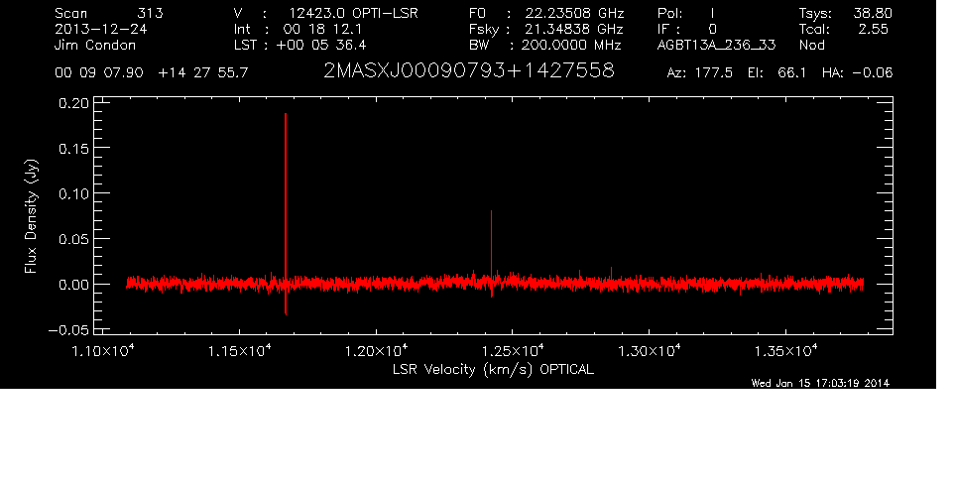Click the 1.15×10⁴ x-axis tick label
Viewport: 954px width, 486px height.
coord(240,351)
